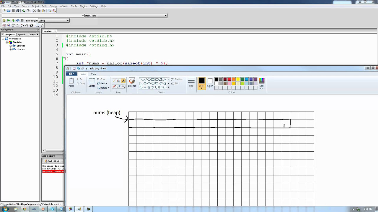Image resolution: width=378 pixels, height=212 pixels.
Task: Open the shape Outline dropdown in Paint
Action: pos(178,79)
